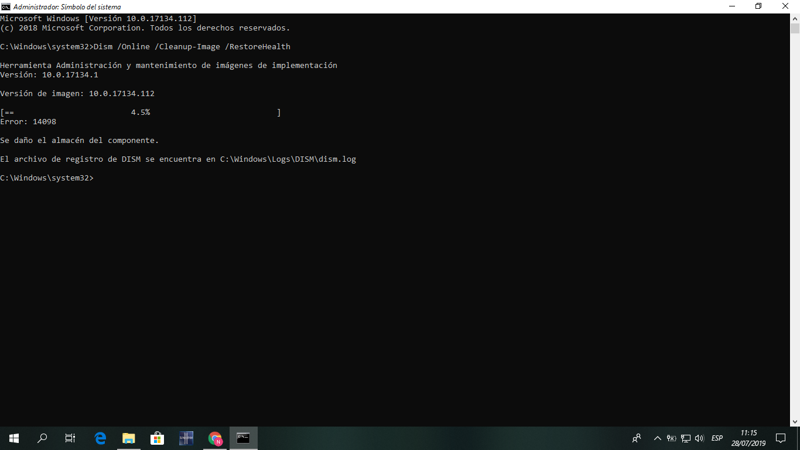Select the Command Prompt taskbar button
The width and height of the screenshot is (800, 450).
click(243, 438)
